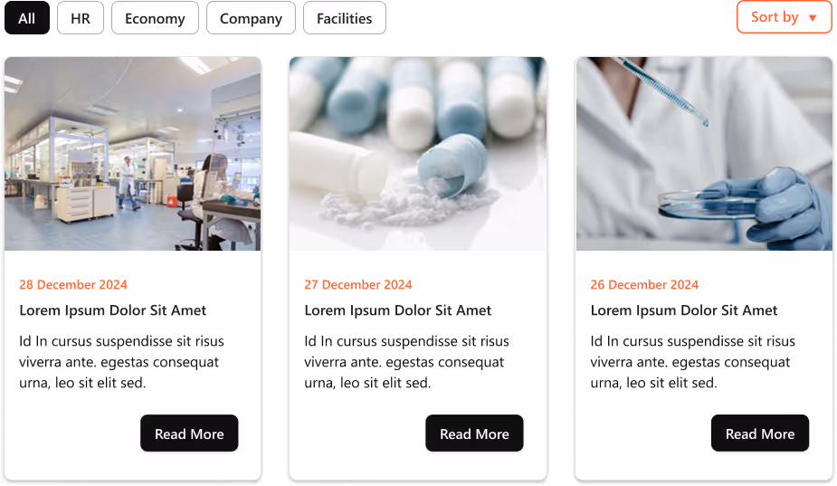Screen dimensions: 837x486
Task: Click the 28 December 2024 date label
Action: 73,285
